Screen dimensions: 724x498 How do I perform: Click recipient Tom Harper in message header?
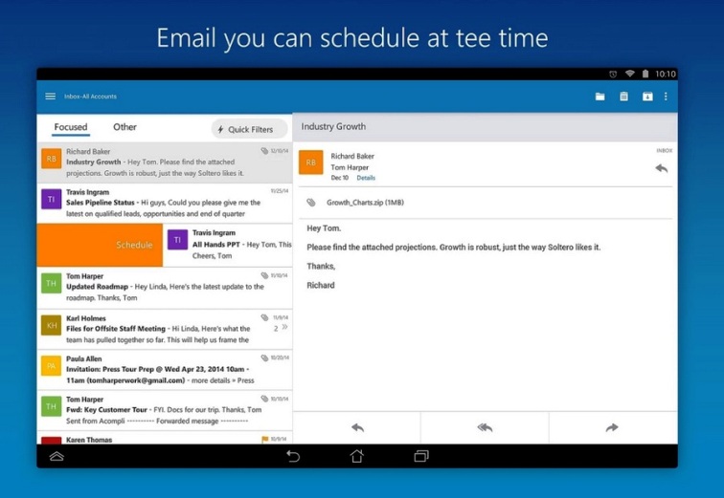[350, 167]
